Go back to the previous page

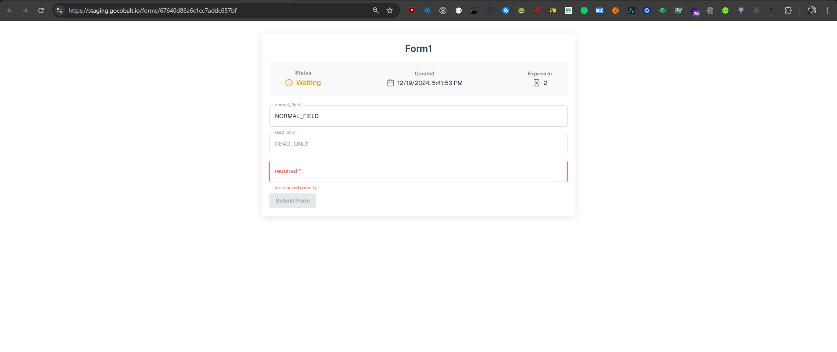point(10,10)
